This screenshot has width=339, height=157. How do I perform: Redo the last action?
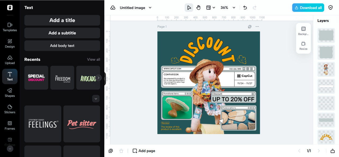(x=255, y=8)
